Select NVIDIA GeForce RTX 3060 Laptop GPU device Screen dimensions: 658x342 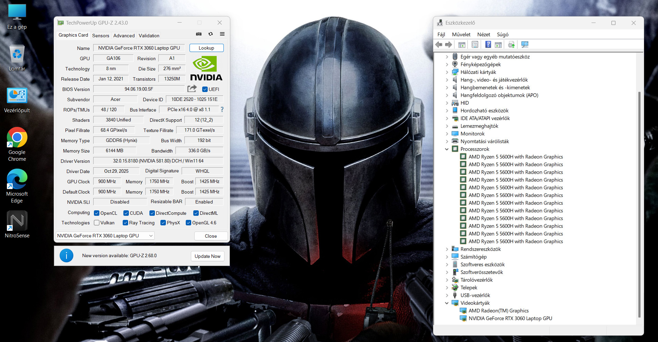pos(510,318)
